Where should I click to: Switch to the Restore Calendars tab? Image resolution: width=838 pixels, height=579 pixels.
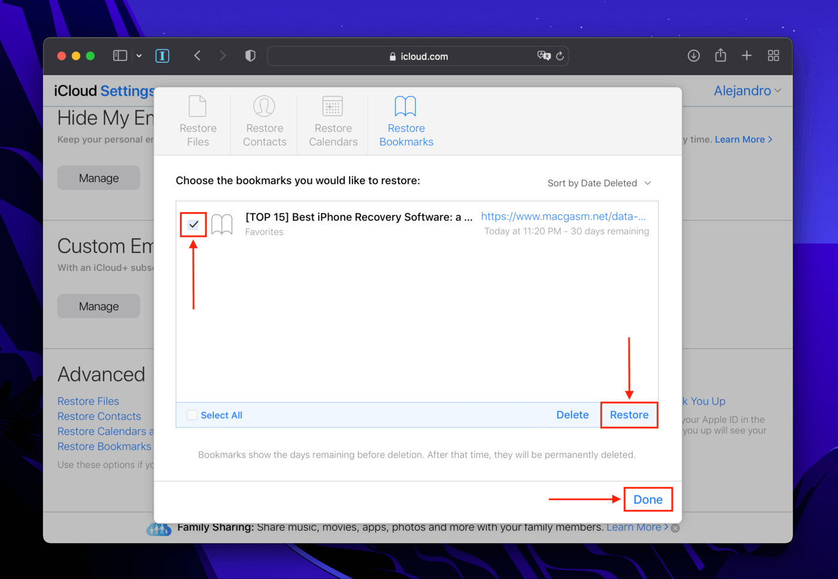(x=333, y=121)
